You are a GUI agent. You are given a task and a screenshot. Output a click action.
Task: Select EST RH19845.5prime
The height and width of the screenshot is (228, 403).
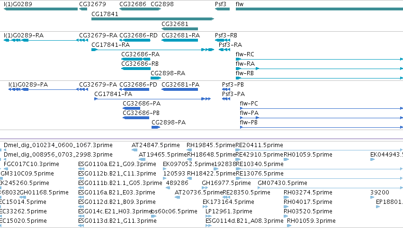(x=189, y=150)
